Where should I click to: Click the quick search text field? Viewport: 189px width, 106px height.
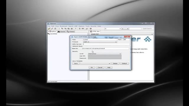(135, 29)
